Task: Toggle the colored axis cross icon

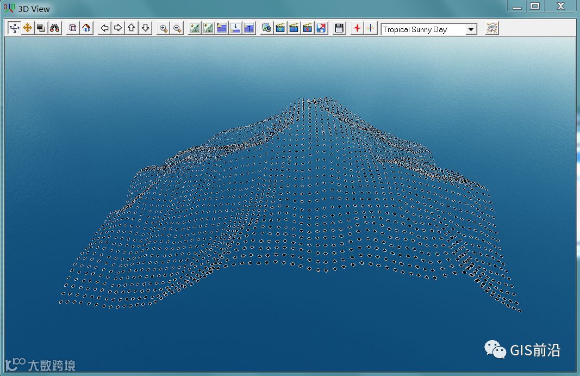Action: (x=370, y=28)
